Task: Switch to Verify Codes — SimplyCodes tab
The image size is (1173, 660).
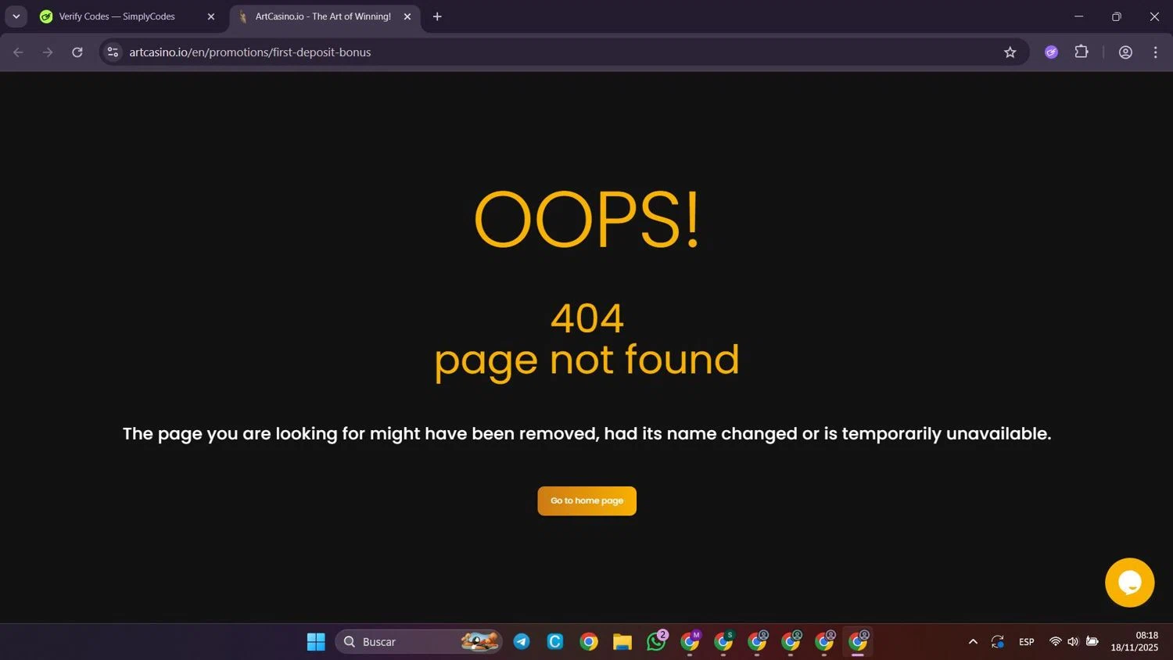Action: point(117,16)
